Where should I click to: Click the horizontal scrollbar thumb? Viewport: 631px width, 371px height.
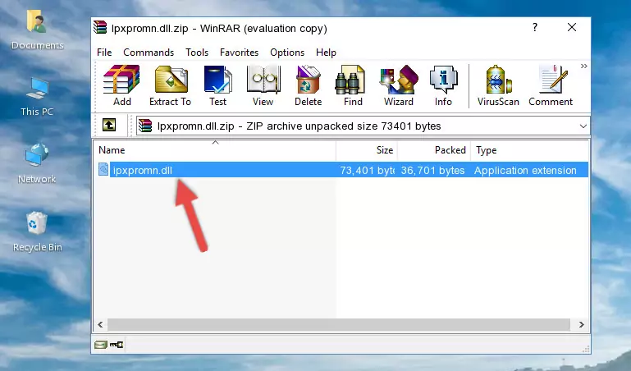339,324
